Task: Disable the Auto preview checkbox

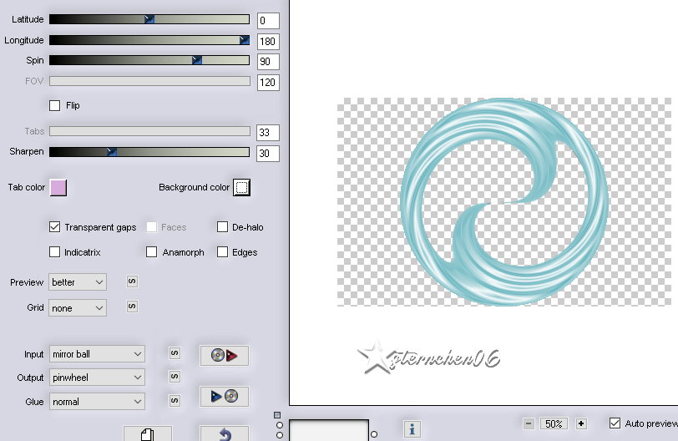Action: click(x=615, y=423)
